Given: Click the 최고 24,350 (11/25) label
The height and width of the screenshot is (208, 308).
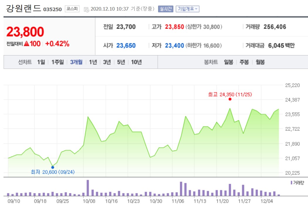Looking at the screenshot, I should coord(230,94).
